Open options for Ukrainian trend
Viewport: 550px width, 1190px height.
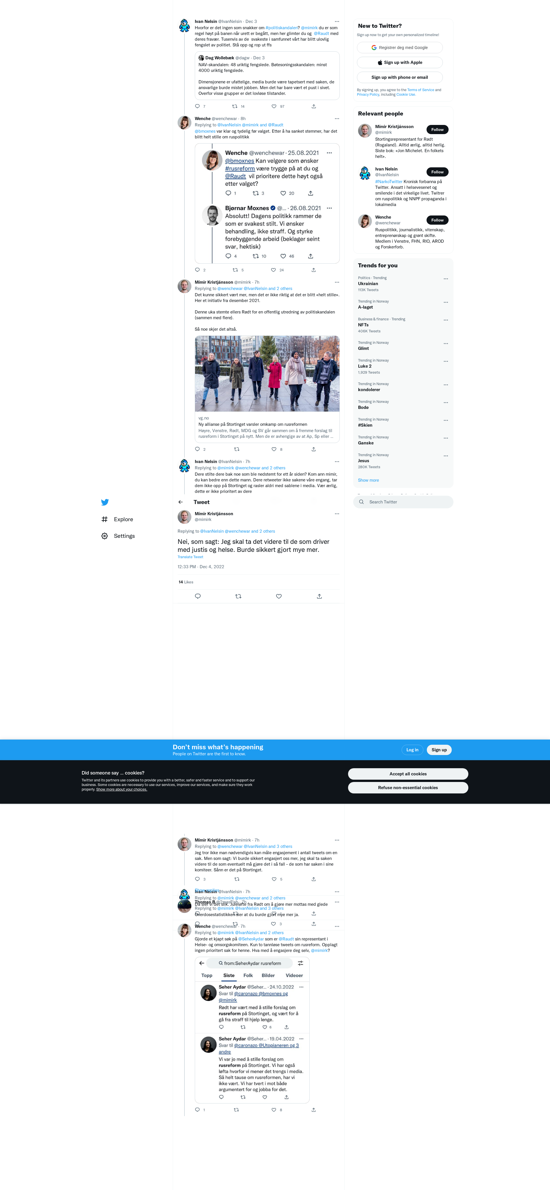click(446, 279)
